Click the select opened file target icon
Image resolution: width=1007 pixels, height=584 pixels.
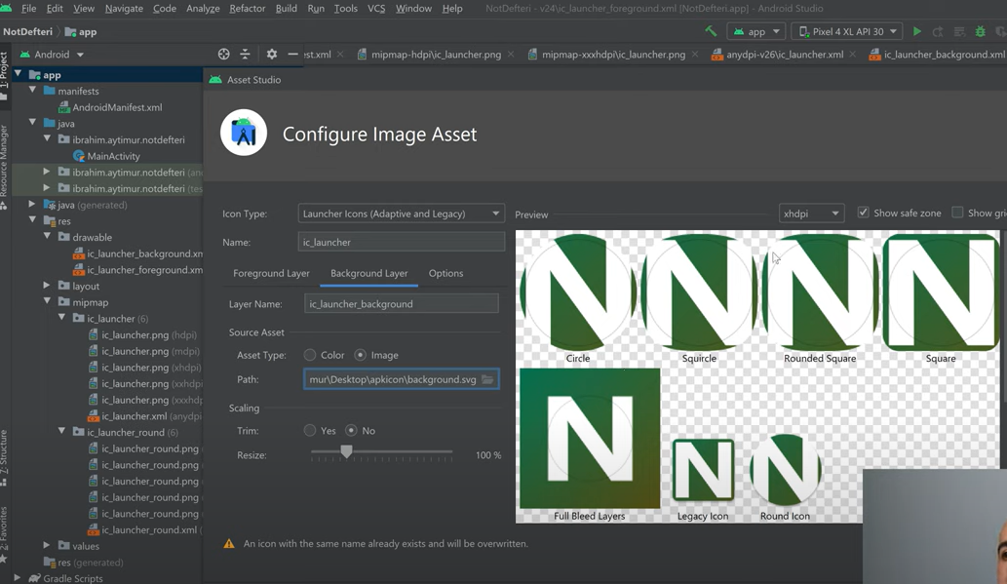223,54
